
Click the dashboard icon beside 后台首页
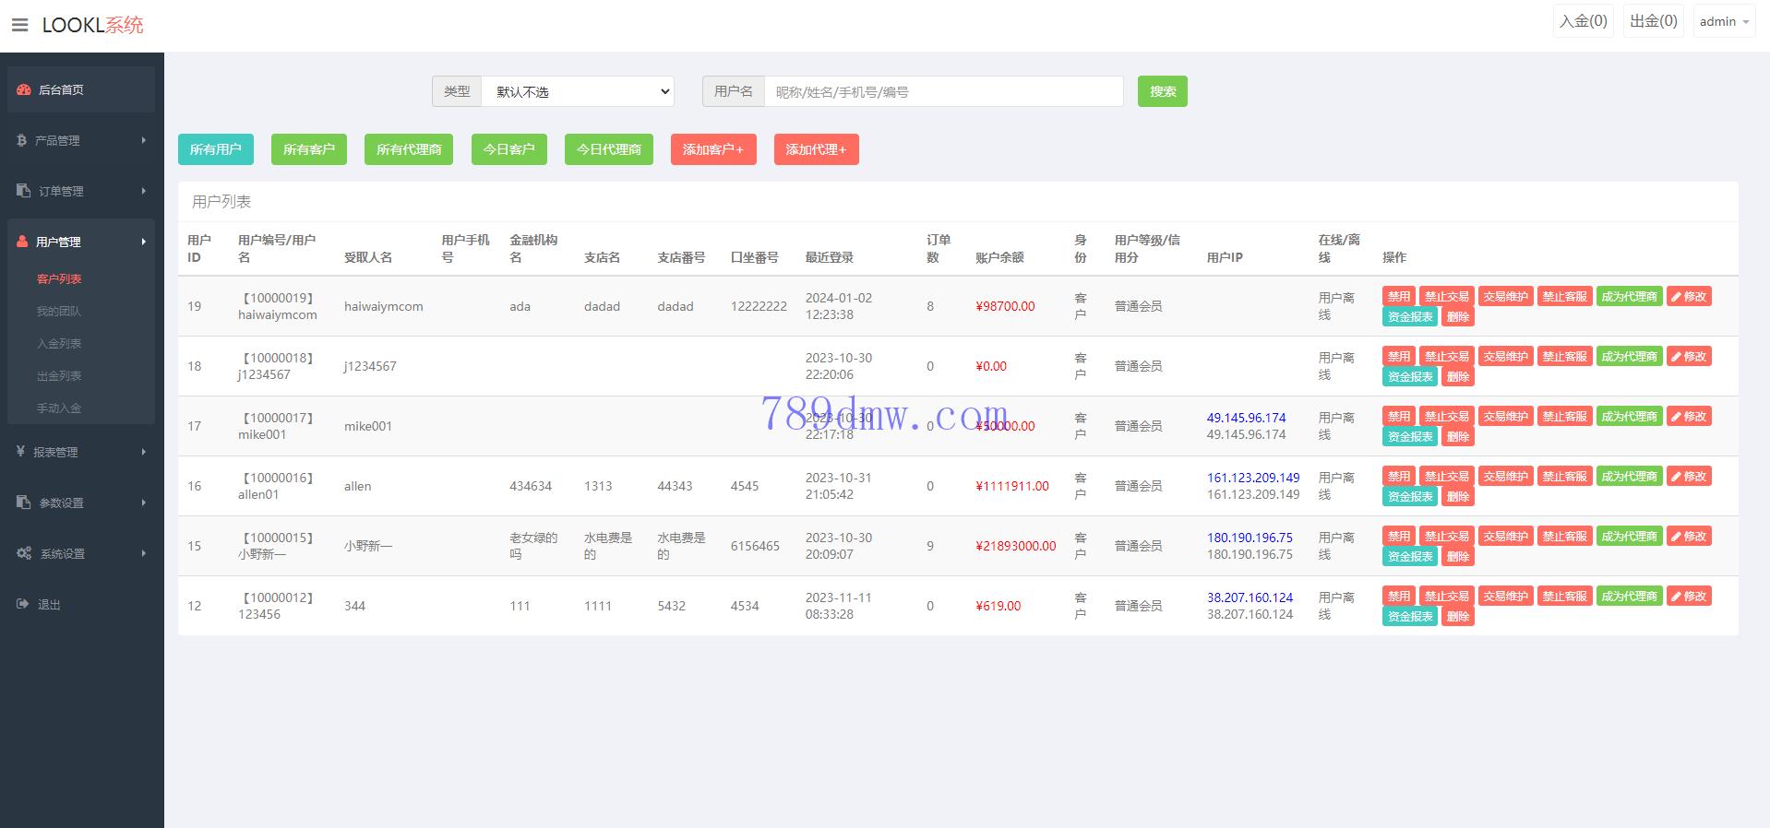(24, 89)
